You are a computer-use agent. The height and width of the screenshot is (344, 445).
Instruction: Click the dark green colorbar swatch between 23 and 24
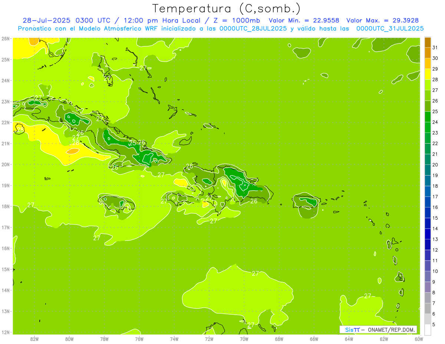tap(428, 127)
